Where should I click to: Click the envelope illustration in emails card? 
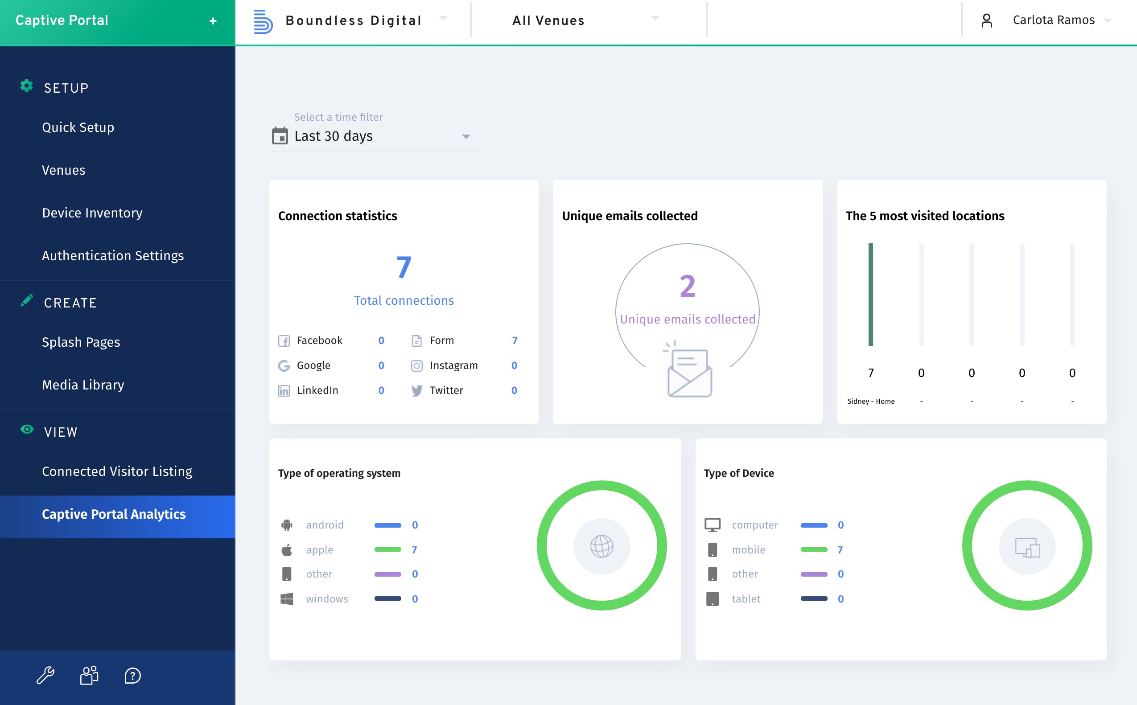[688, 371]
